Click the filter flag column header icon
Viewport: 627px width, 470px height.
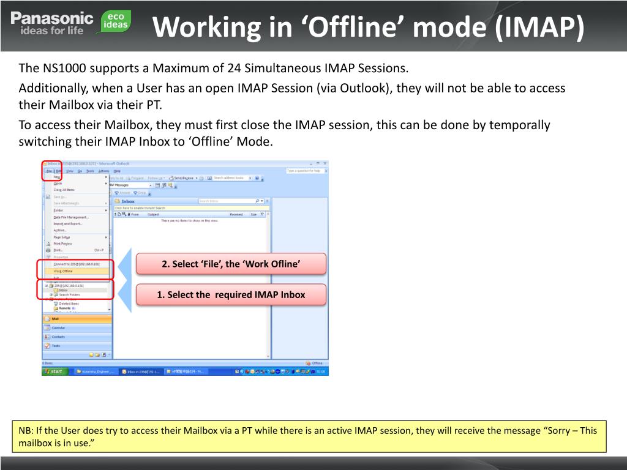(262, 215)
